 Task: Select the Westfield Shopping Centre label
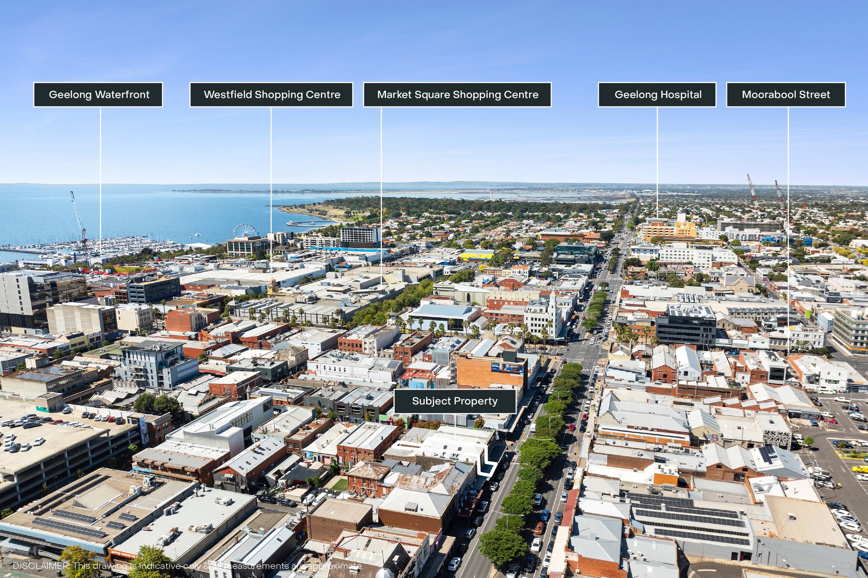(272, 95)
